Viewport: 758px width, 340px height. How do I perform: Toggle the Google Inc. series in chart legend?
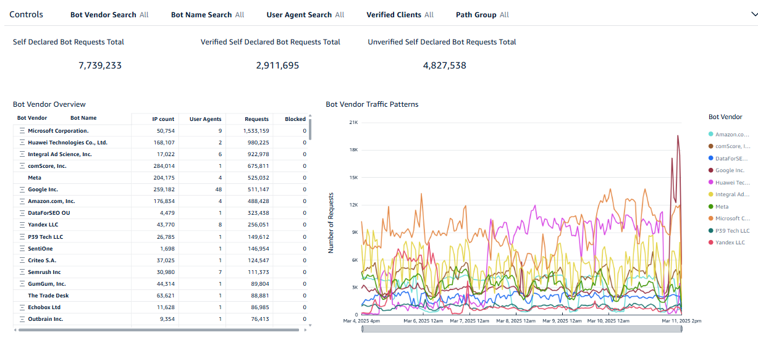(729, 170)
